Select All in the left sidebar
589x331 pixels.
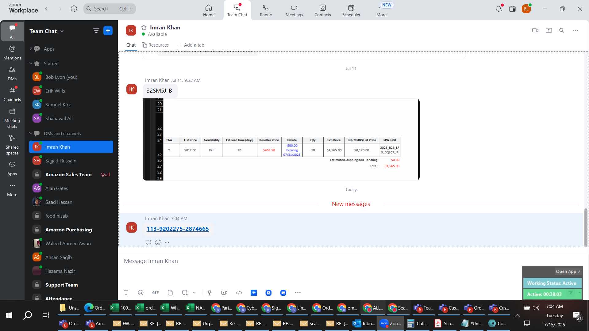pos(12,32)
